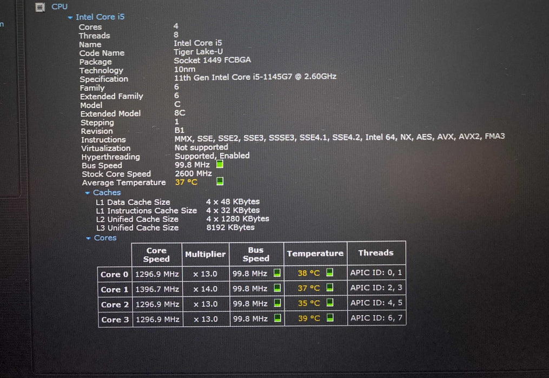The image size is (549, 378).
Task: Click the Intel Core i5 node label
Action: click(x=100, y=17)
